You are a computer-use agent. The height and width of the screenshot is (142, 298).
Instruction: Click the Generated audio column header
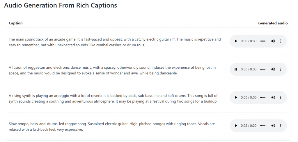(x=273, y=23)
